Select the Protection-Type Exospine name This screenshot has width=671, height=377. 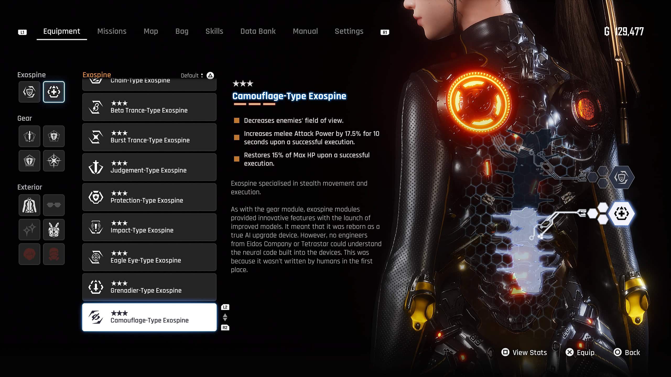pyautogui.click(x=147, y=201)
